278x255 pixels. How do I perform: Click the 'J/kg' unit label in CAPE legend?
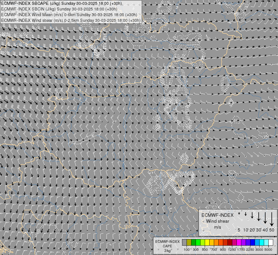pyautogui.click(x=167, y=251)
